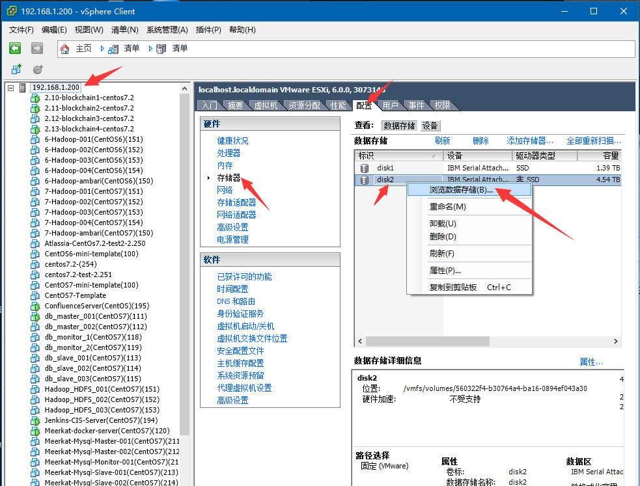640x486 pixels.
Task: Click the vSphere Client title bar app icon
Action: coord(12,11)
